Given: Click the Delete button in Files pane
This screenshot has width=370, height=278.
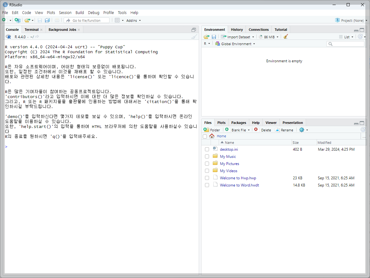Looking at the screenshot, I should [x=263, y=130].
